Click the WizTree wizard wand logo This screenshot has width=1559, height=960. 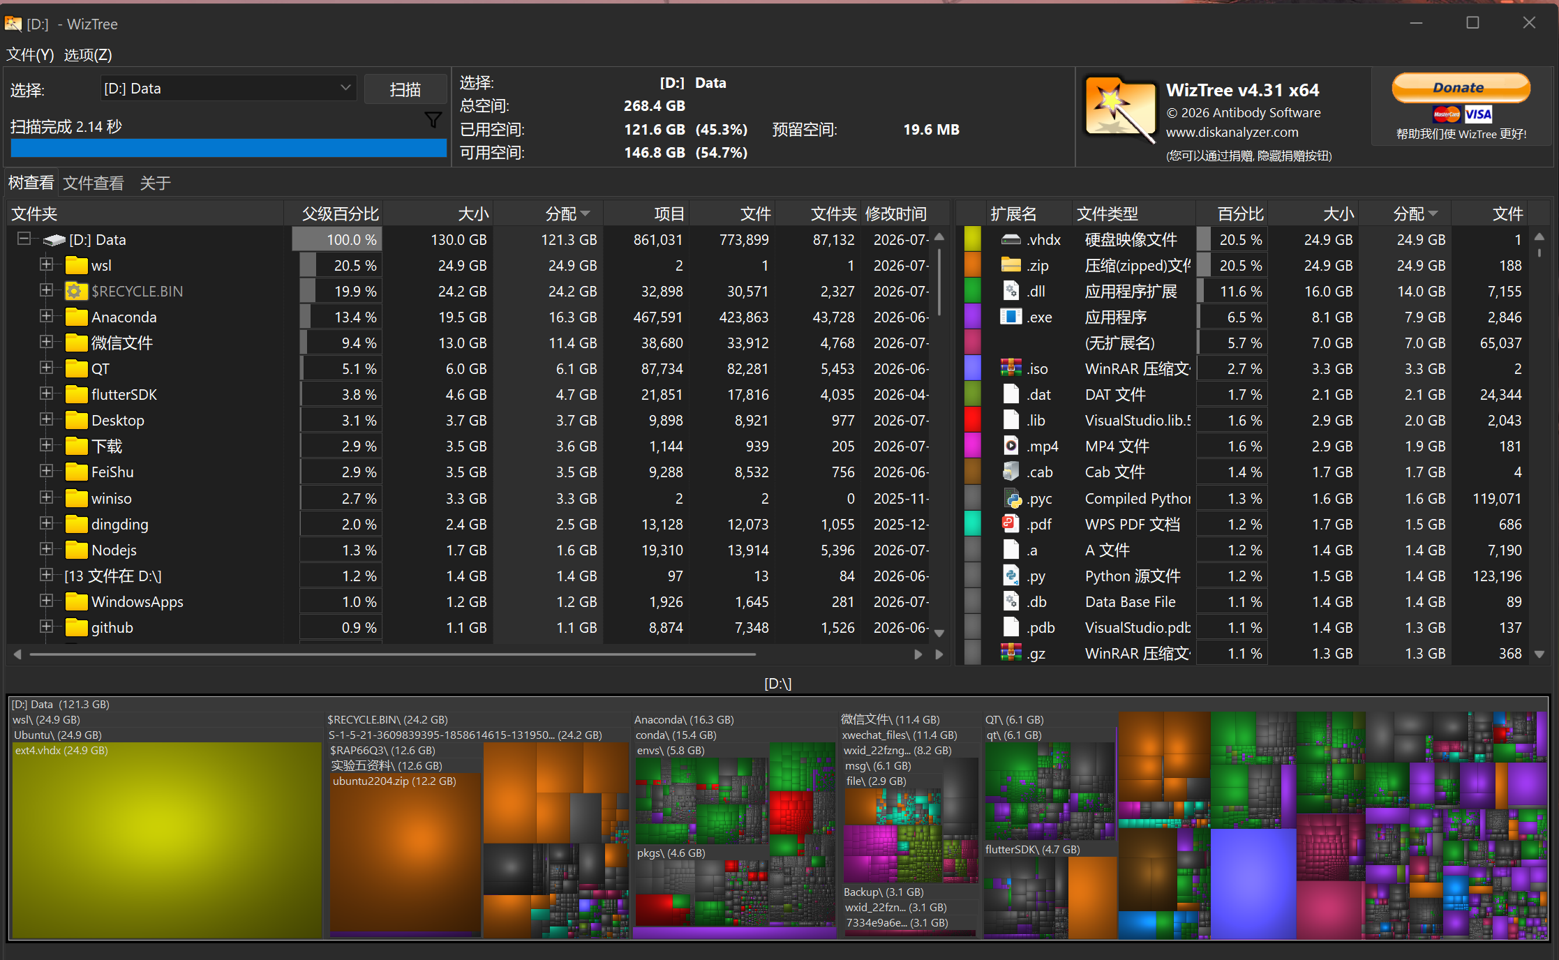1120,110
